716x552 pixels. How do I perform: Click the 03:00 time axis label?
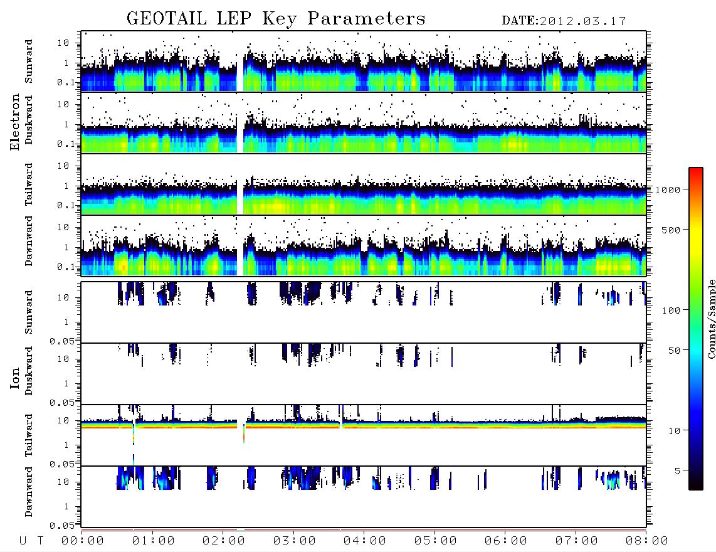pos(295,541)
